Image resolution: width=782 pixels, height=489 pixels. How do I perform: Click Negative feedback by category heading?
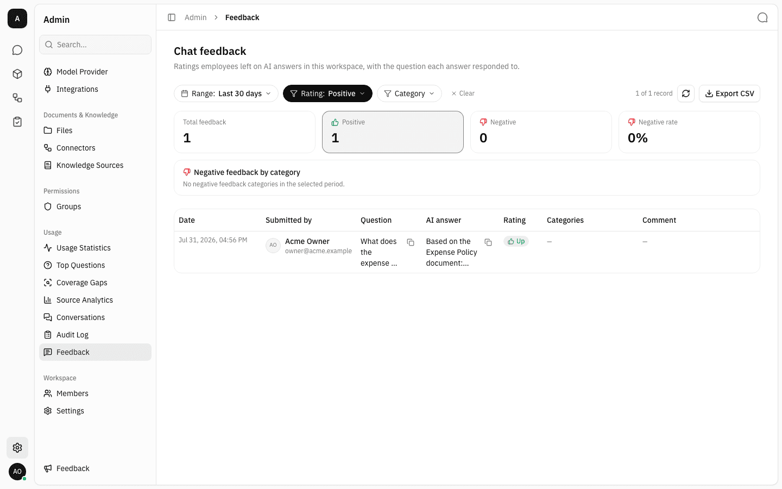(247, 172)
